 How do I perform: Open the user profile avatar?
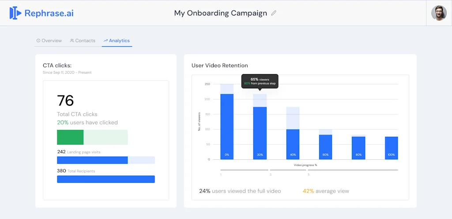[439, 13]
